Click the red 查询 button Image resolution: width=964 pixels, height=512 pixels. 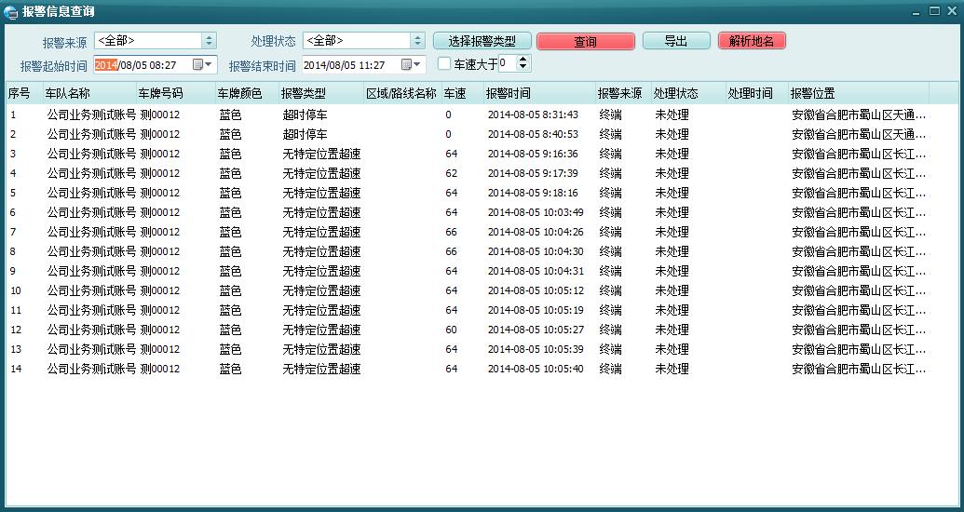pyautogui.click(x=586, y=42)
